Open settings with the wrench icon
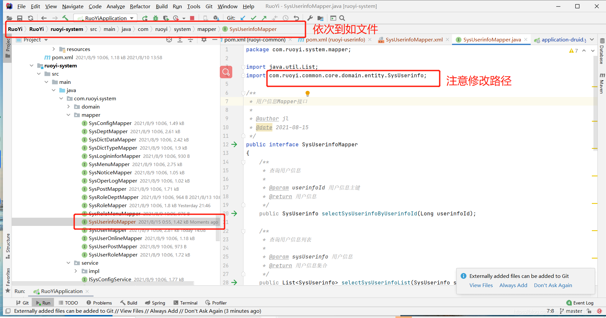The image size is (606, 318). pyautogui.click(x=310, y=18)
